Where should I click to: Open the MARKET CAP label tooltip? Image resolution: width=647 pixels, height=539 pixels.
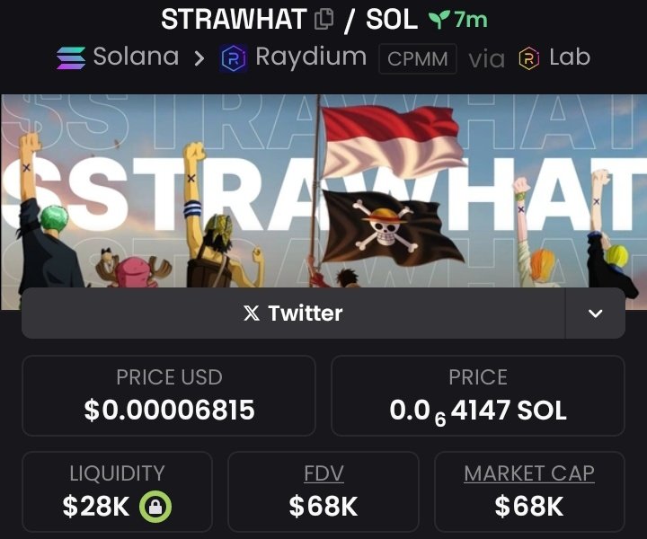coord(529,473)
